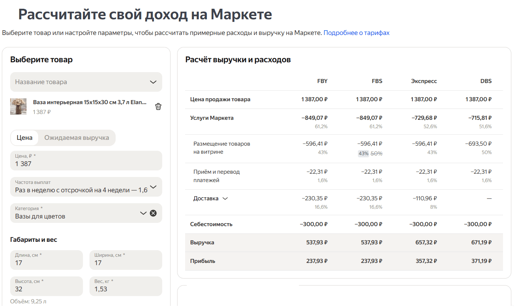Screen dimensions: 515x307
Task: Edit the Высота, см field
Action: pyautogui.click(x=47, y=286)
